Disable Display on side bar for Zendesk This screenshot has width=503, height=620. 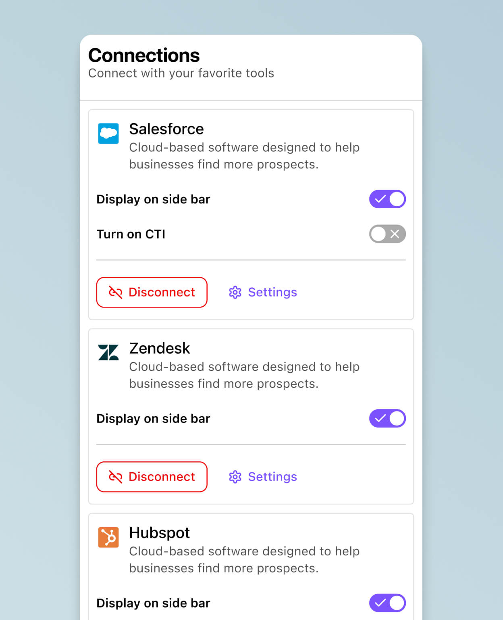(x=387, y=419)
